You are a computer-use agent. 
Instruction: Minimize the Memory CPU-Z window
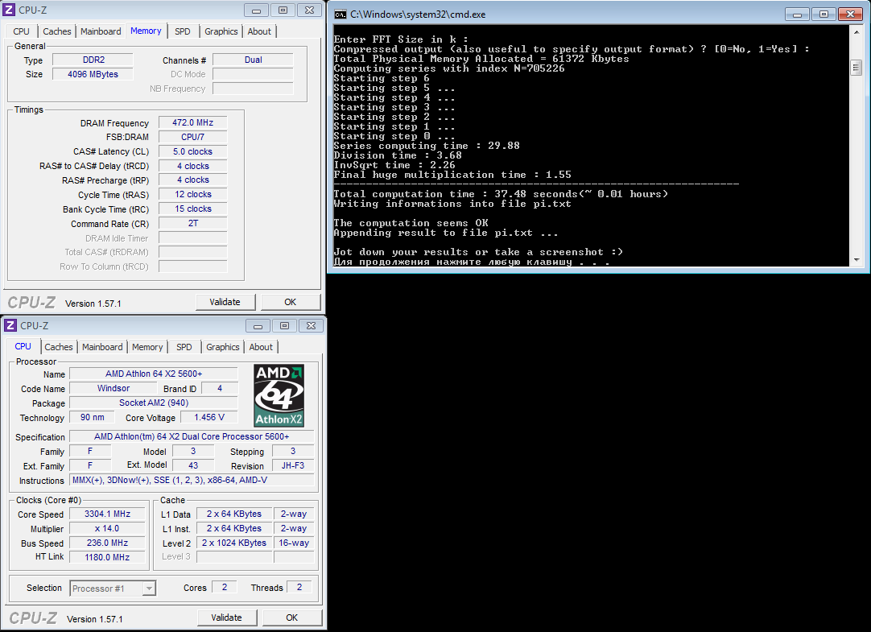tap(256, 10)
